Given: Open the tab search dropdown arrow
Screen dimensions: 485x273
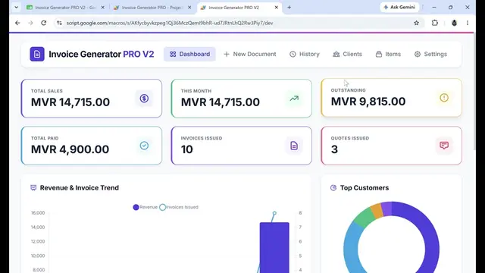Looking at the screenshot, I should (x=16, y=7).
